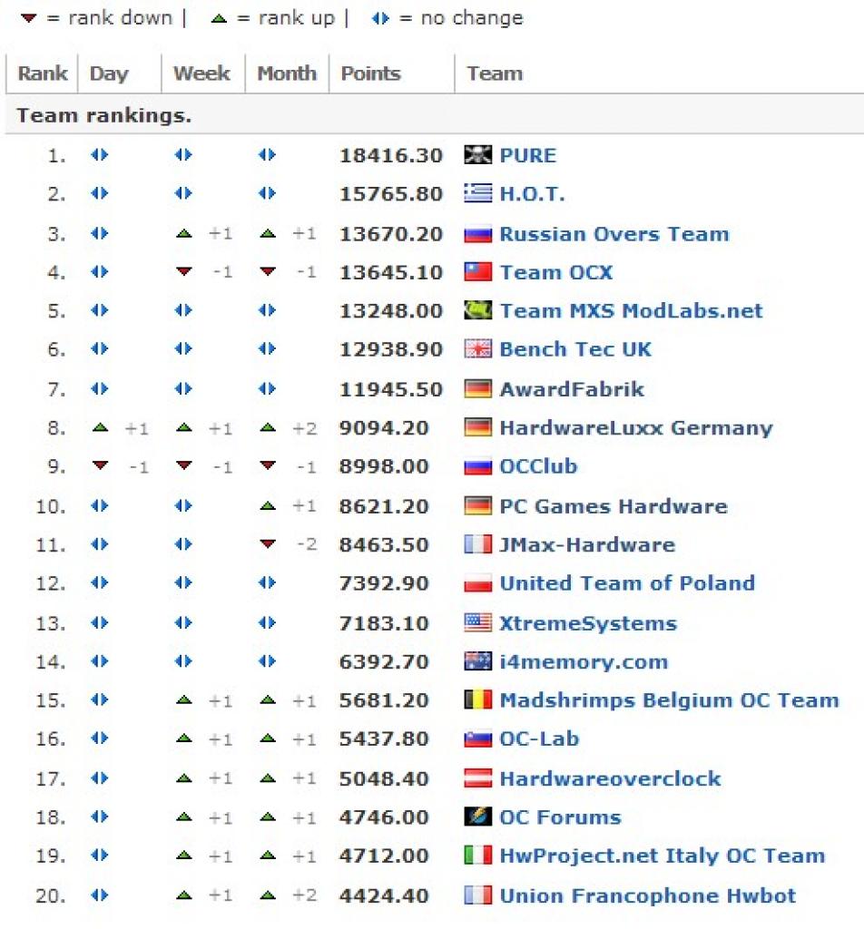The width and height of the screenshot is (864, 929).
Task: Open the OC Forums team link
Action: pos(560,817)
